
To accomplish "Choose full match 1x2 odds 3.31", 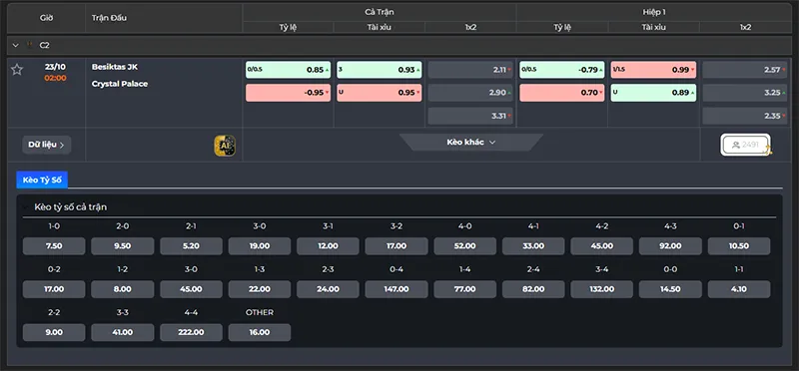I will pyautogui.click(x=470, y=116).
